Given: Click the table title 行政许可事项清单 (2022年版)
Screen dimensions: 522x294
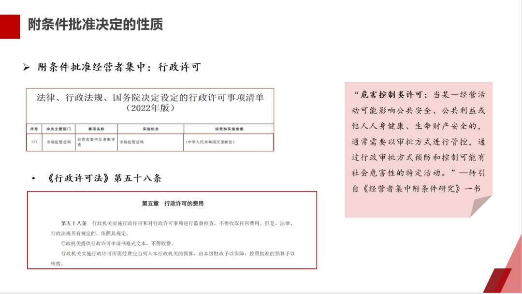Looking at the screenshot, I should point(150,103).
